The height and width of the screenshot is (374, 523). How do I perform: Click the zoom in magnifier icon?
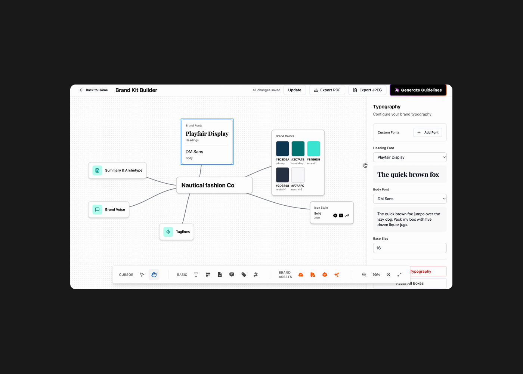point(389,274)
